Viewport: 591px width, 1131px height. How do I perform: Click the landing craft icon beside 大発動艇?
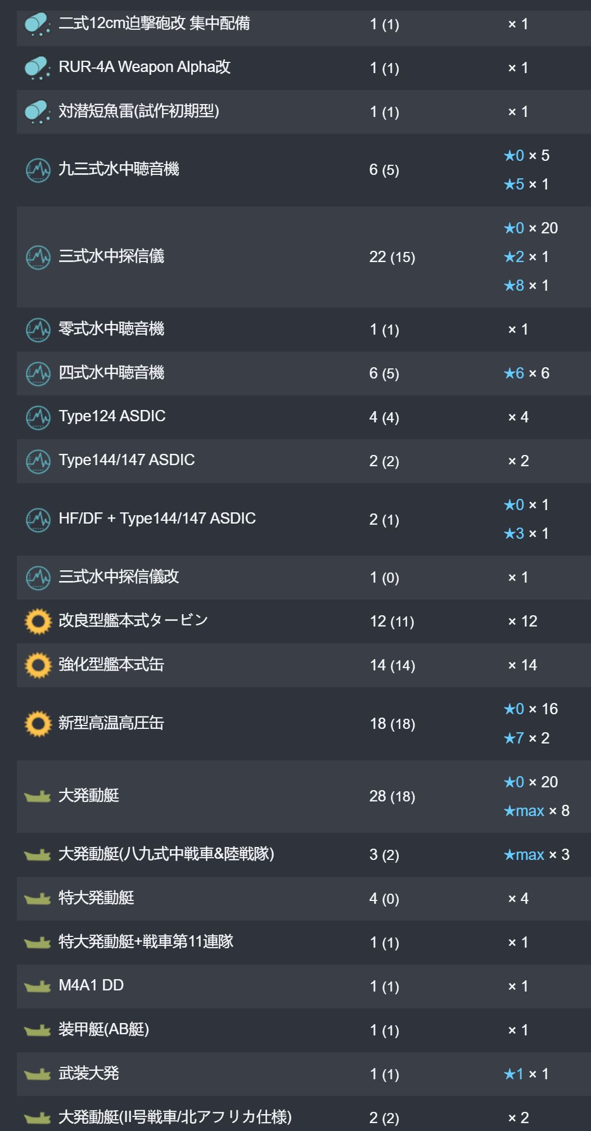click(x=38, y=796)
